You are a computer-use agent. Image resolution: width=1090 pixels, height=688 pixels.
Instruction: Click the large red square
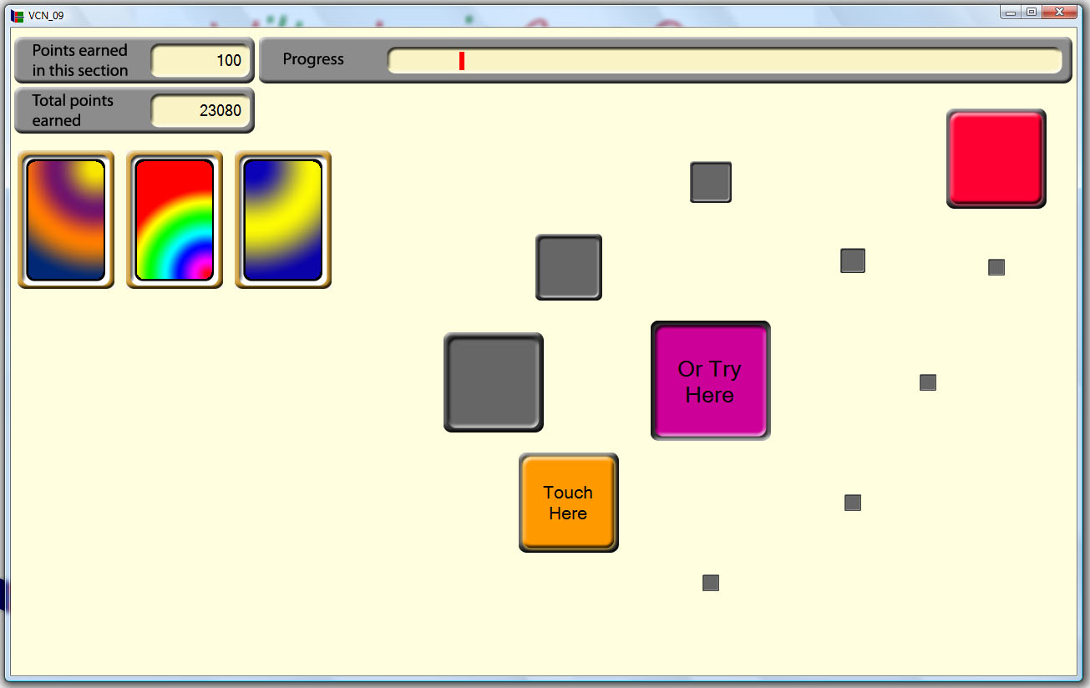996,158
